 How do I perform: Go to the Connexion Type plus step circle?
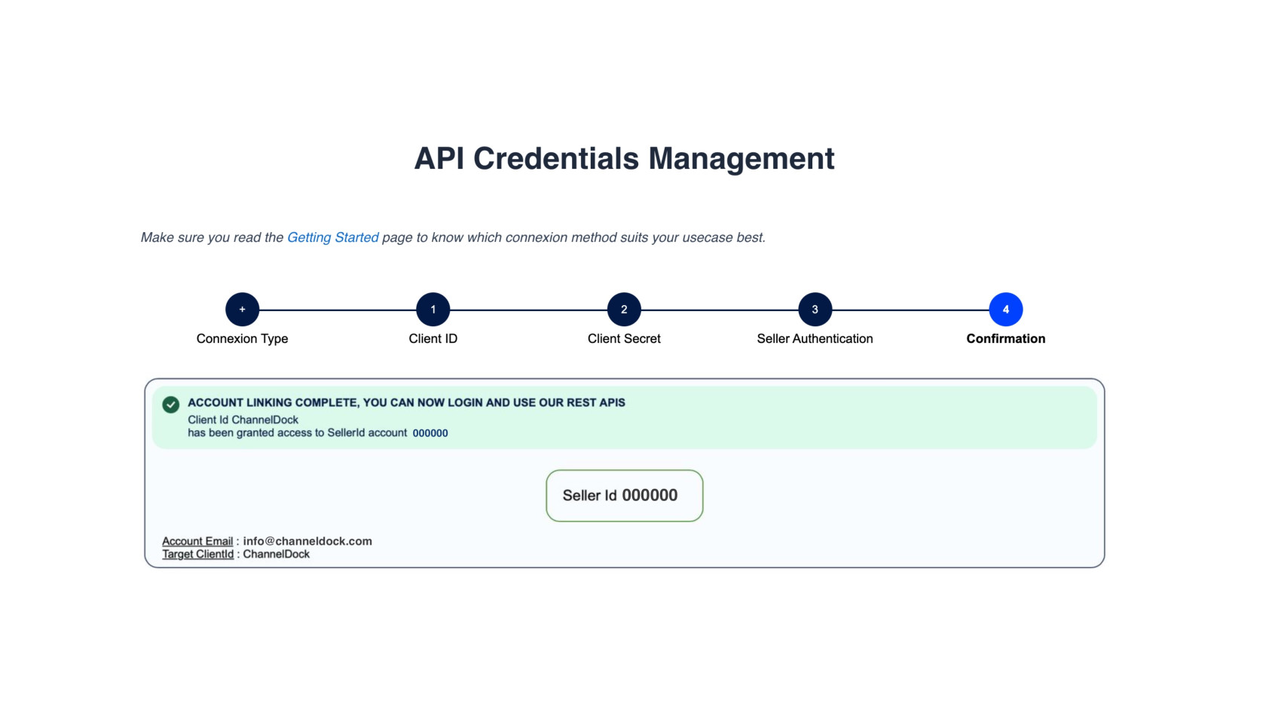(x=242, y=310)
